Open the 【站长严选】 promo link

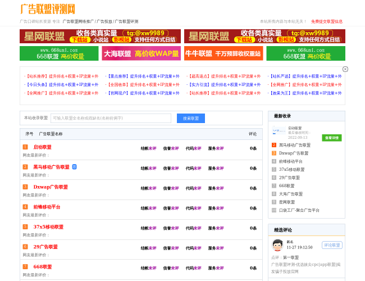(305, 76)
